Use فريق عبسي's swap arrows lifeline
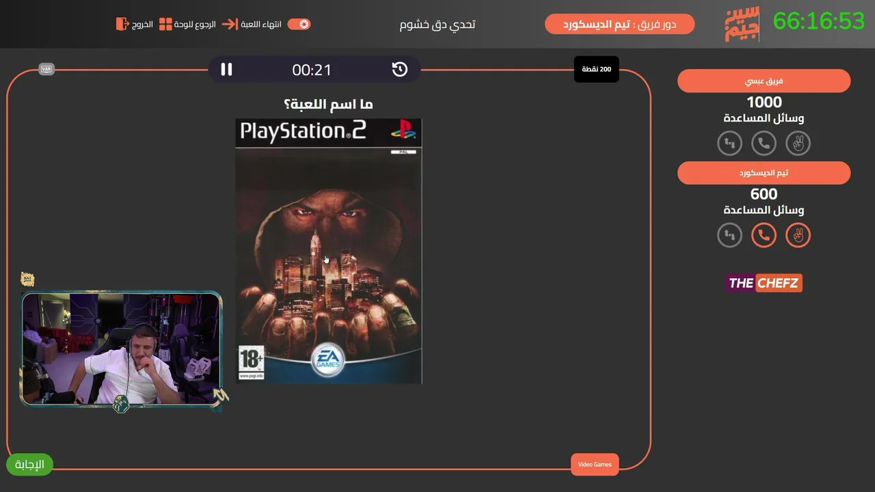Viewport: 875px width, 492px height. (x=729, y=143)
